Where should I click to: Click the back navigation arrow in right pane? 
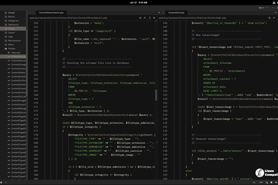coord(159,12)
